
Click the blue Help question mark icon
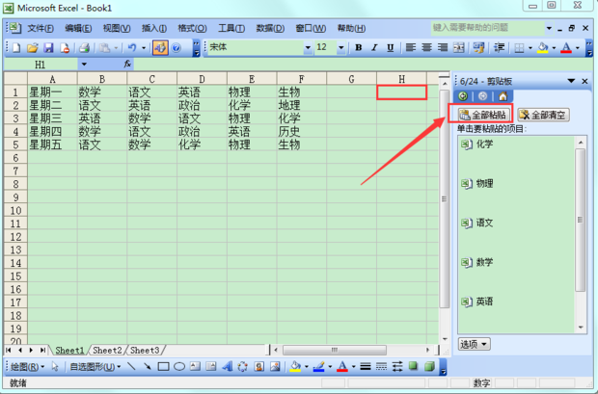click(x=177, y=48)
